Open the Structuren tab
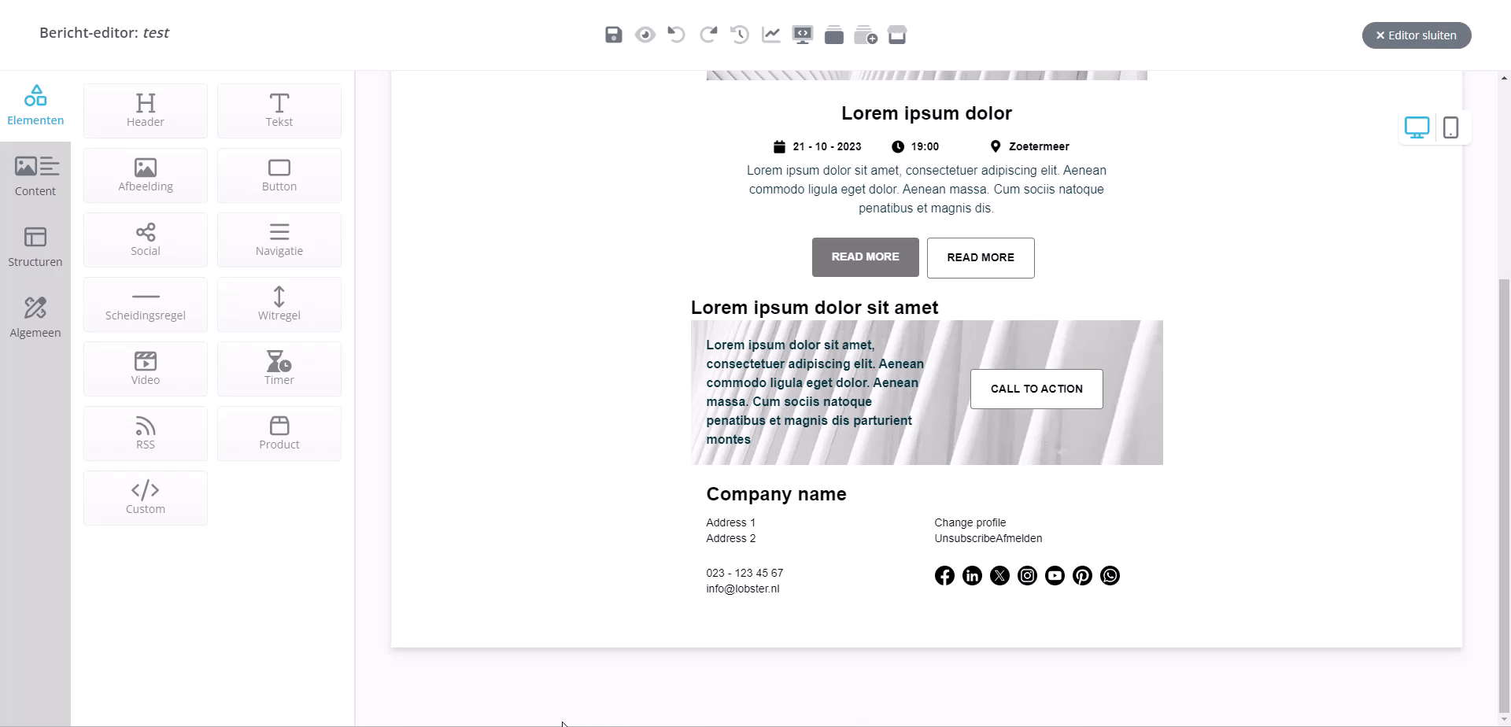Image resolution: width=1511 pixels, height=727 pixels. coord(35,247)
